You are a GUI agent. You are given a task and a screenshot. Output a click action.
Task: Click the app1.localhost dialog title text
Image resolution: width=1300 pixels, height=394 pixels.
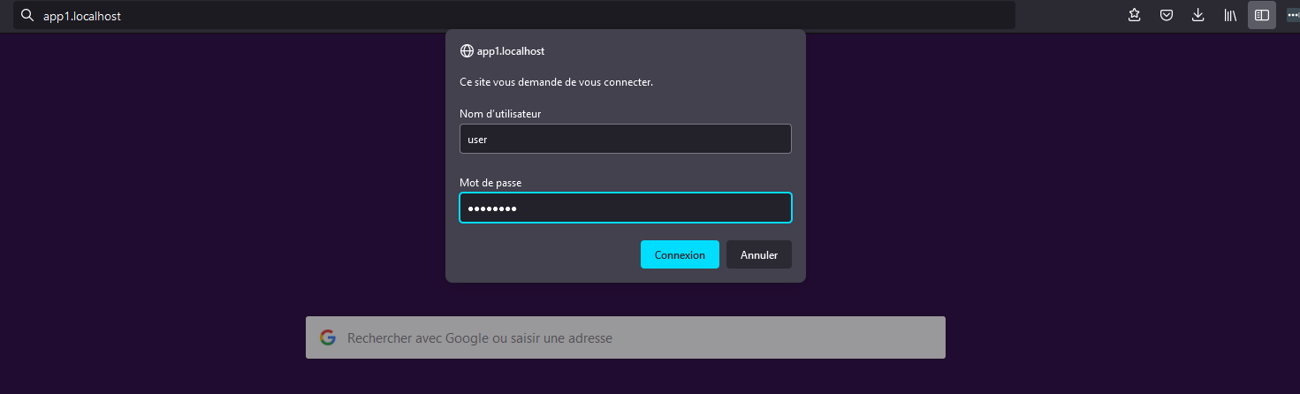pyautogui.click(x=511, y=51)
